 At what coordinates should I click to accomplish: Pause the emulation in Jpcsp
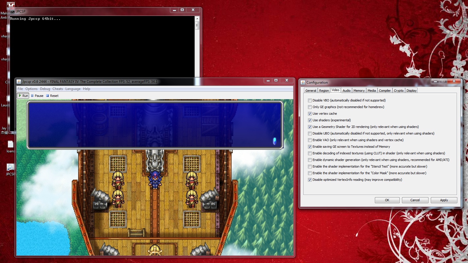(37, 96)
